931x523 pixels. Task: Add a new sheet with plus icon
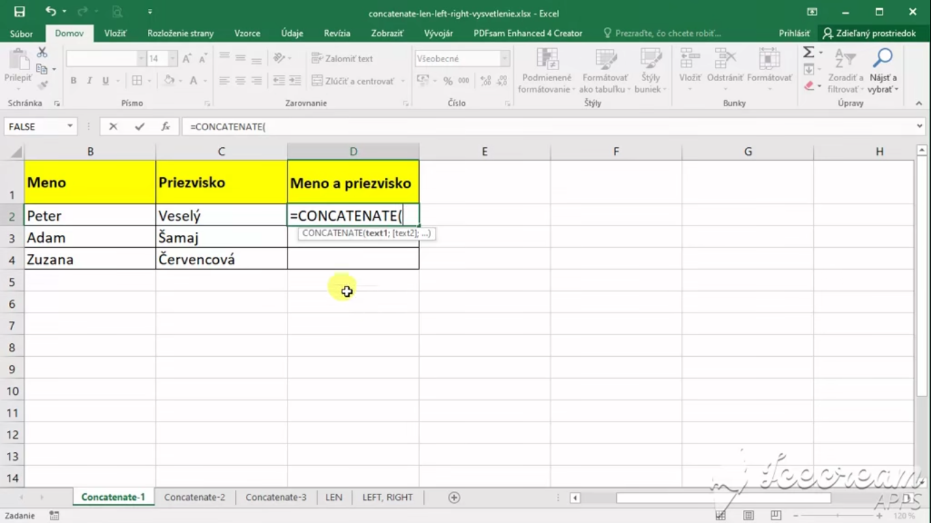[x=454, y=498]
